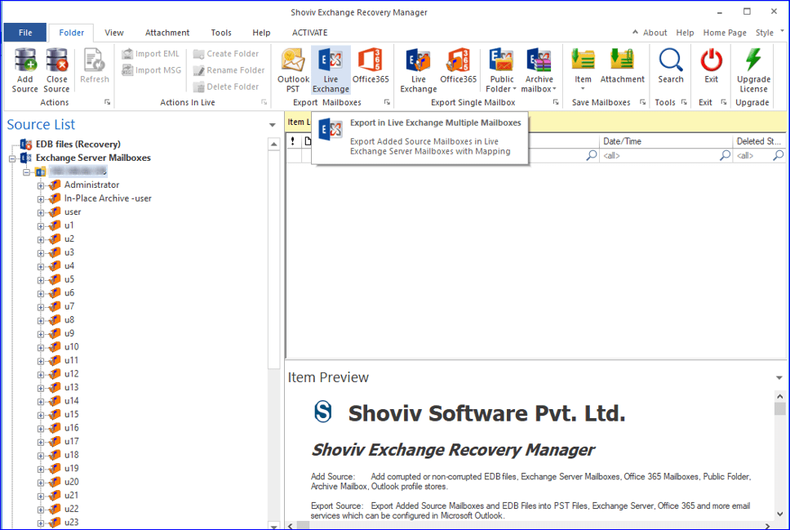Click Live Exchange in Export Mailboxes group
Screen dimensions: 790x530
tap(331, 69)
